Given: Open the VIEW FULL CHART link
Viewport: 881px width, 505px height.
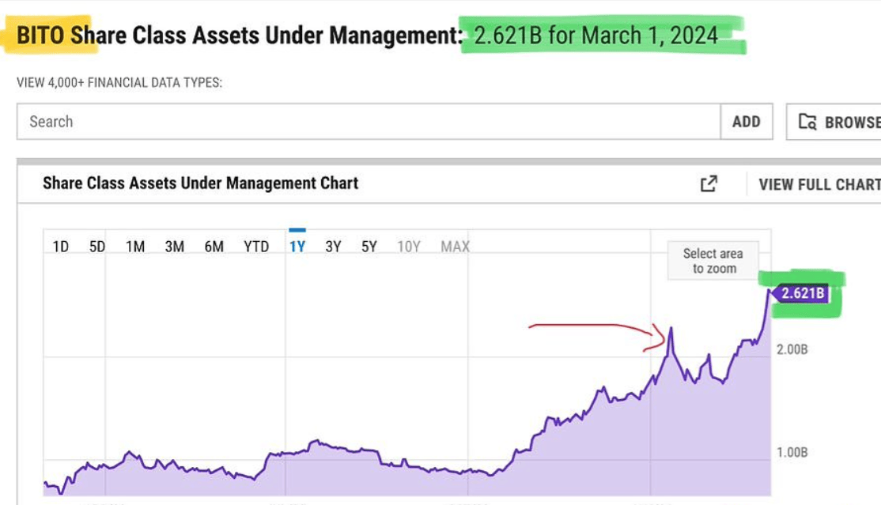Looking at the screenshot, I should pos(819,184).
